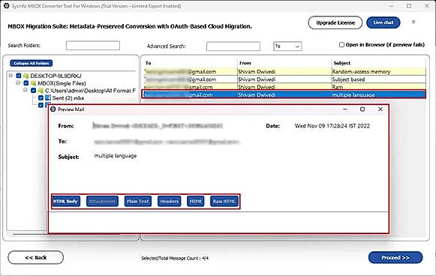This screenshot has width=436, height=276.
Task: Open Live chat support
Action: pyautogui.click(x=383, y=22)
